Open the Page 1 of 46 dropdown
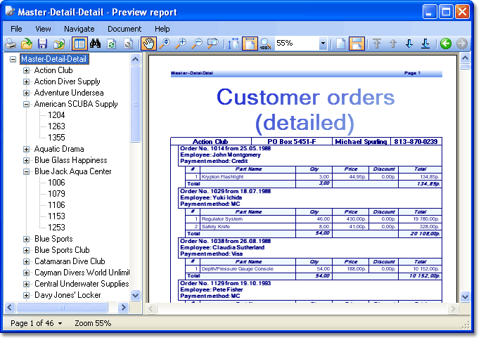Screen dimensions: 481x340 pyautogui.click(x=60, y=323)
